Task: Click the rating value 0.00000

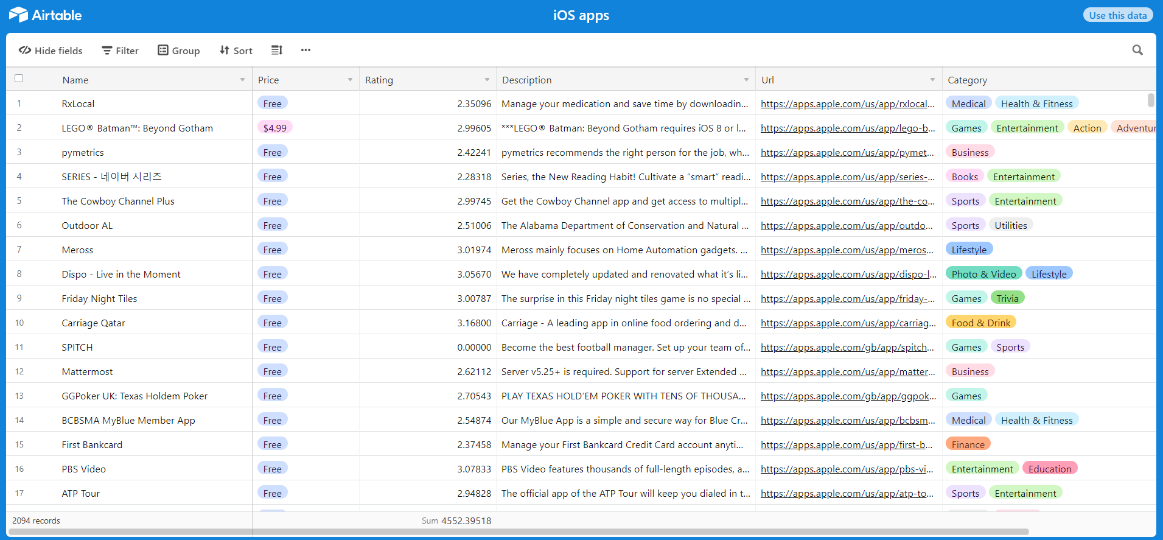Action: pos(474,347)
